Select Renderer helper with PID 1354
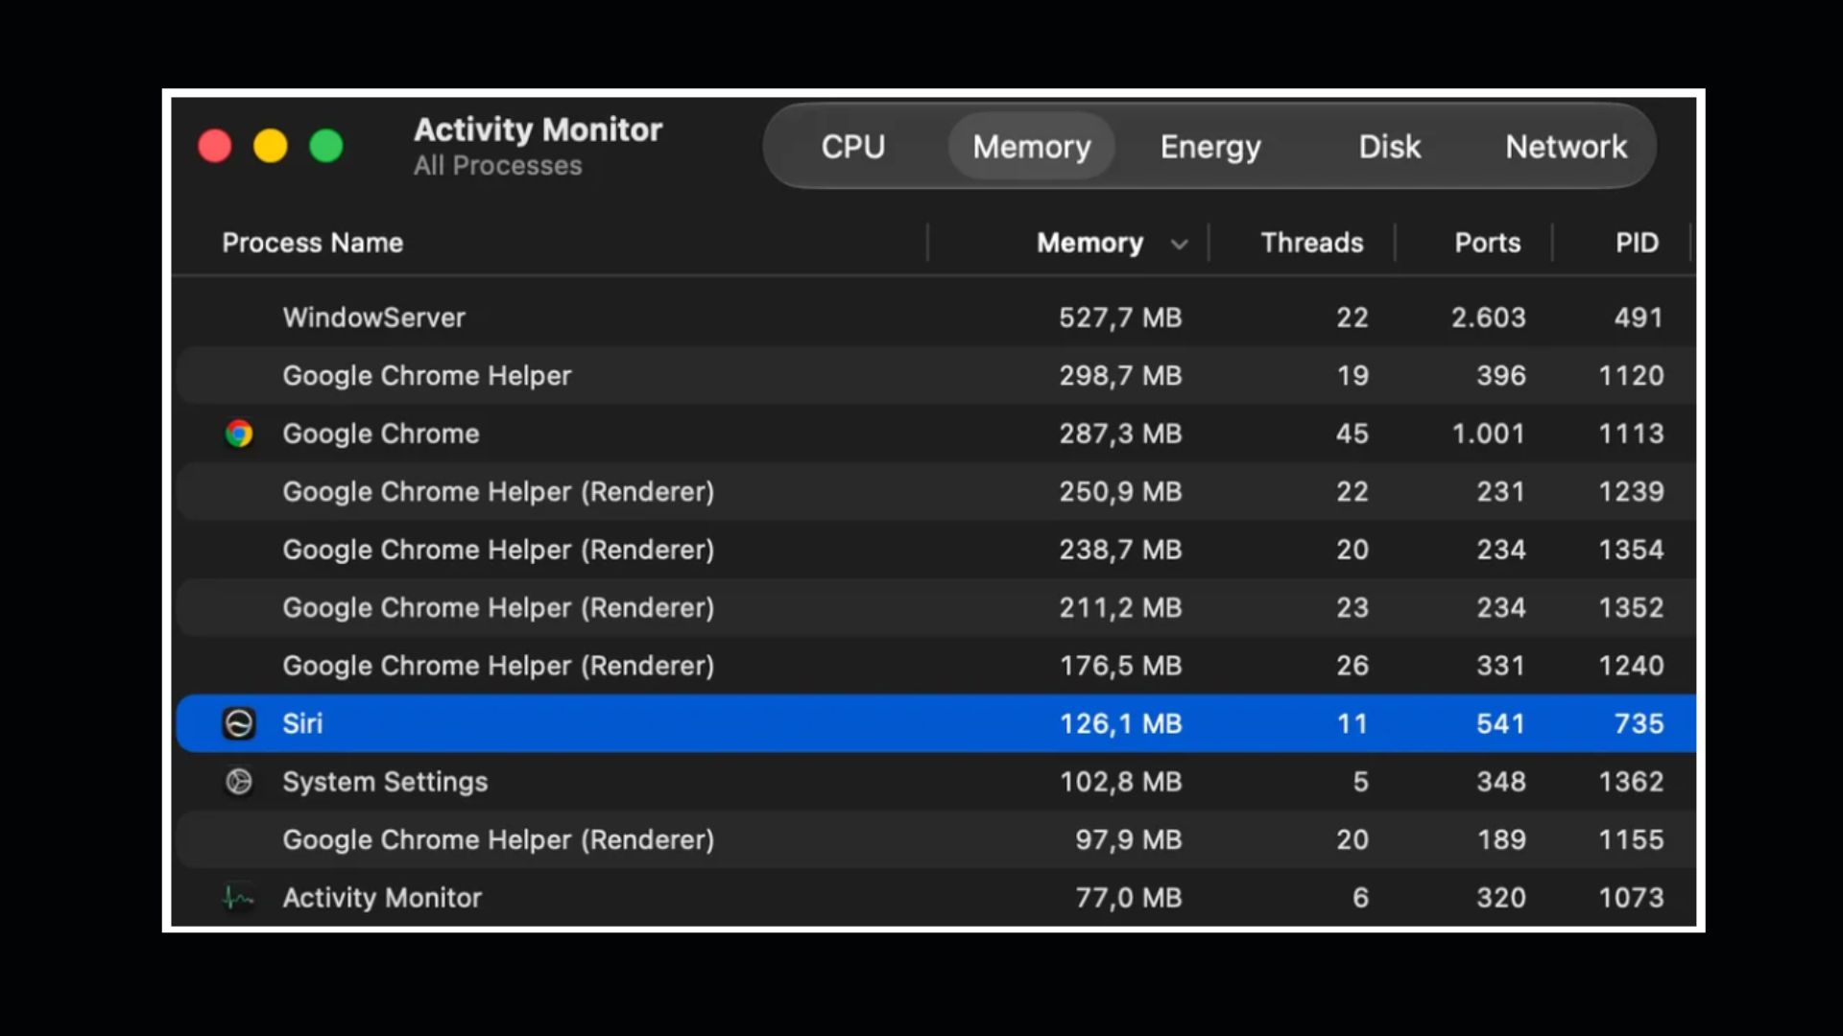Screen dimensions: 1843x1036 (x=936, y=550)
